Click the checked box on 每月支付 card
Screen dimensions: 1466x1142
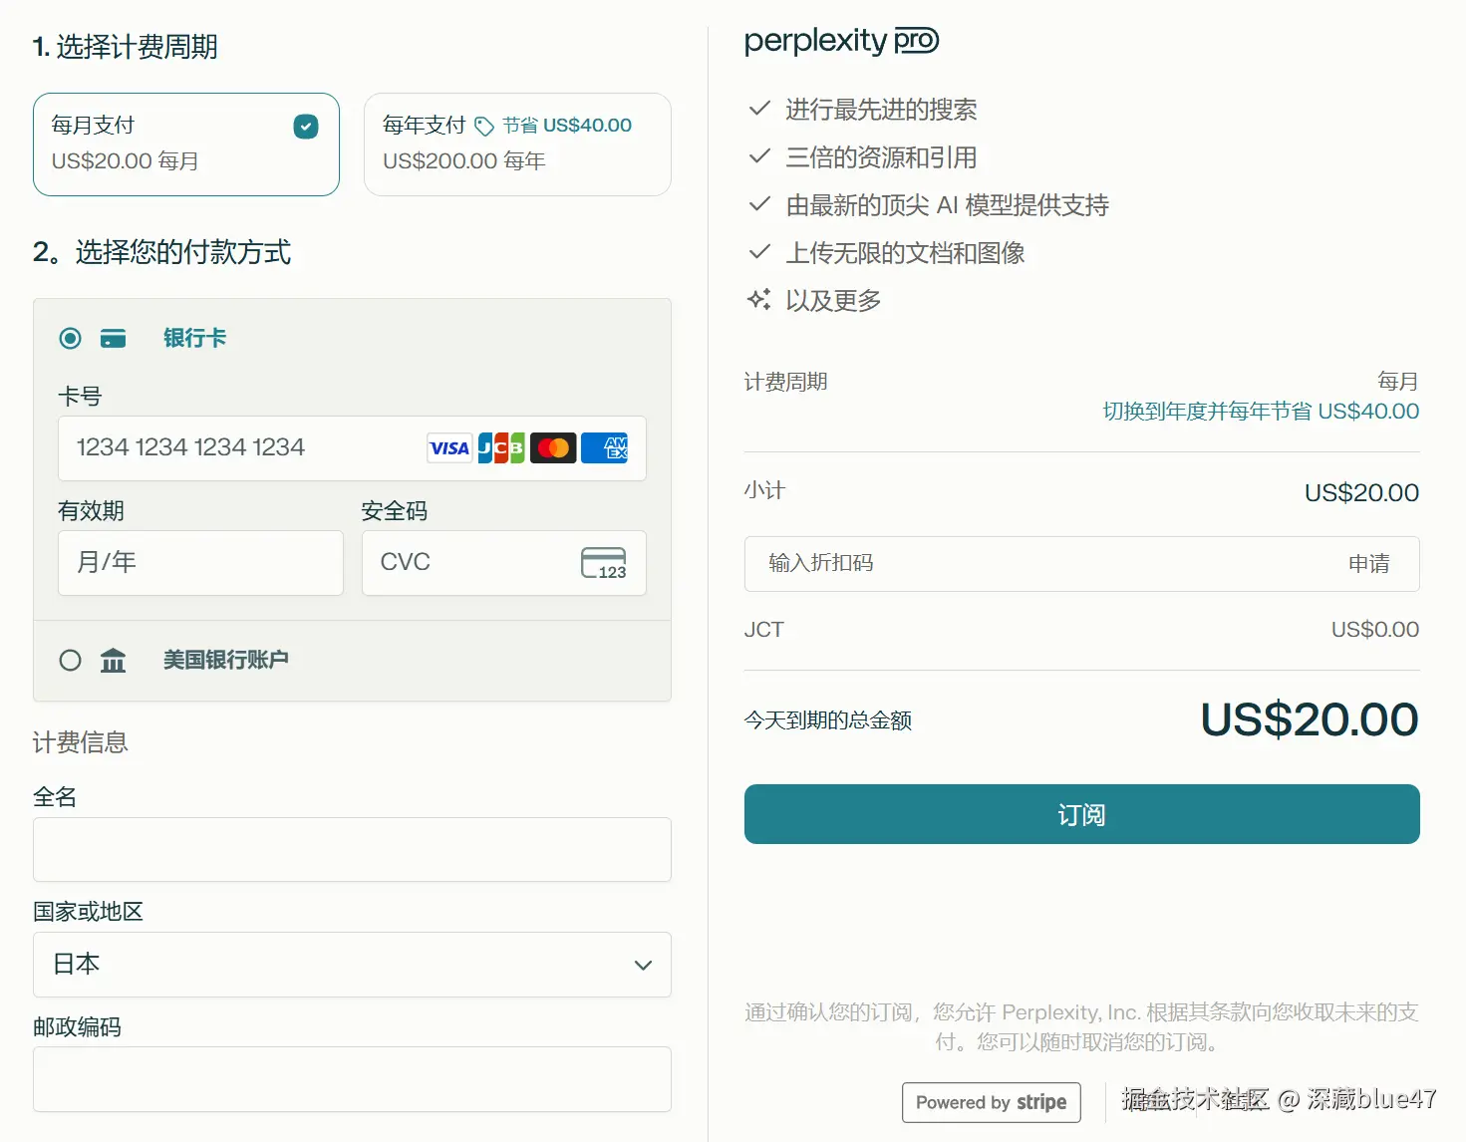point(306,127)
